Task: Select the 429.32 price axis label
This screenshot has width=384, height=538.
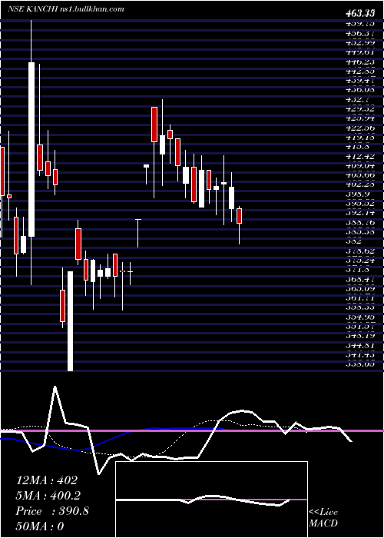Action: tap(359, 109)
